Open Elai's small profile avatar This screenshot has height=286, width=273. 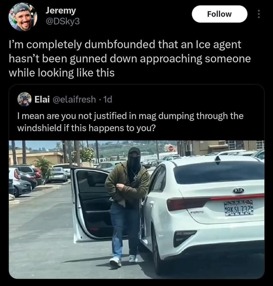click(x=24, y=99)
